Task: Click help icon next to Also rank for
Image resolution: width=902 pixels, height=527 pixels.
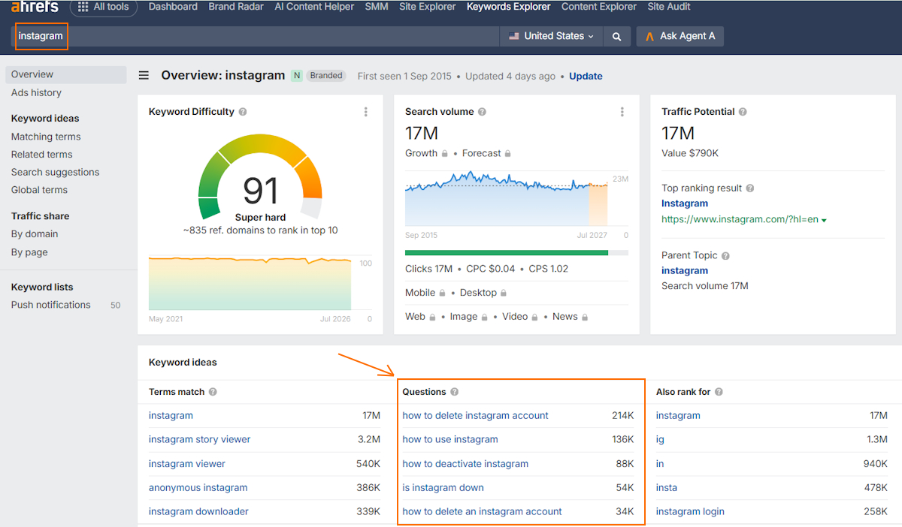Action: [x=719, y=392]
